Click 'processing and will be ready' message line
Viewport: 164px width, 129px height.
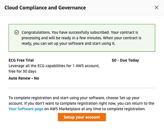click(81, 38)
